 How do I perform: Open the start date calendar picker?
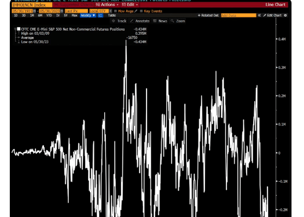[x=35, y=11]
